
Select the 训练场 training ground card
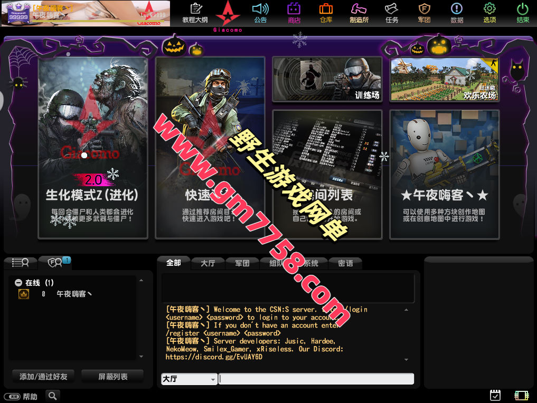[327, 79]
